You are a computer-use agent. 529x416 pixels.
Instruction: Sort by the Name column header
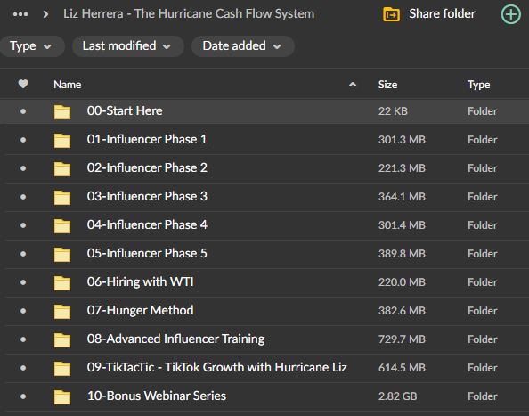pos(67,85)
